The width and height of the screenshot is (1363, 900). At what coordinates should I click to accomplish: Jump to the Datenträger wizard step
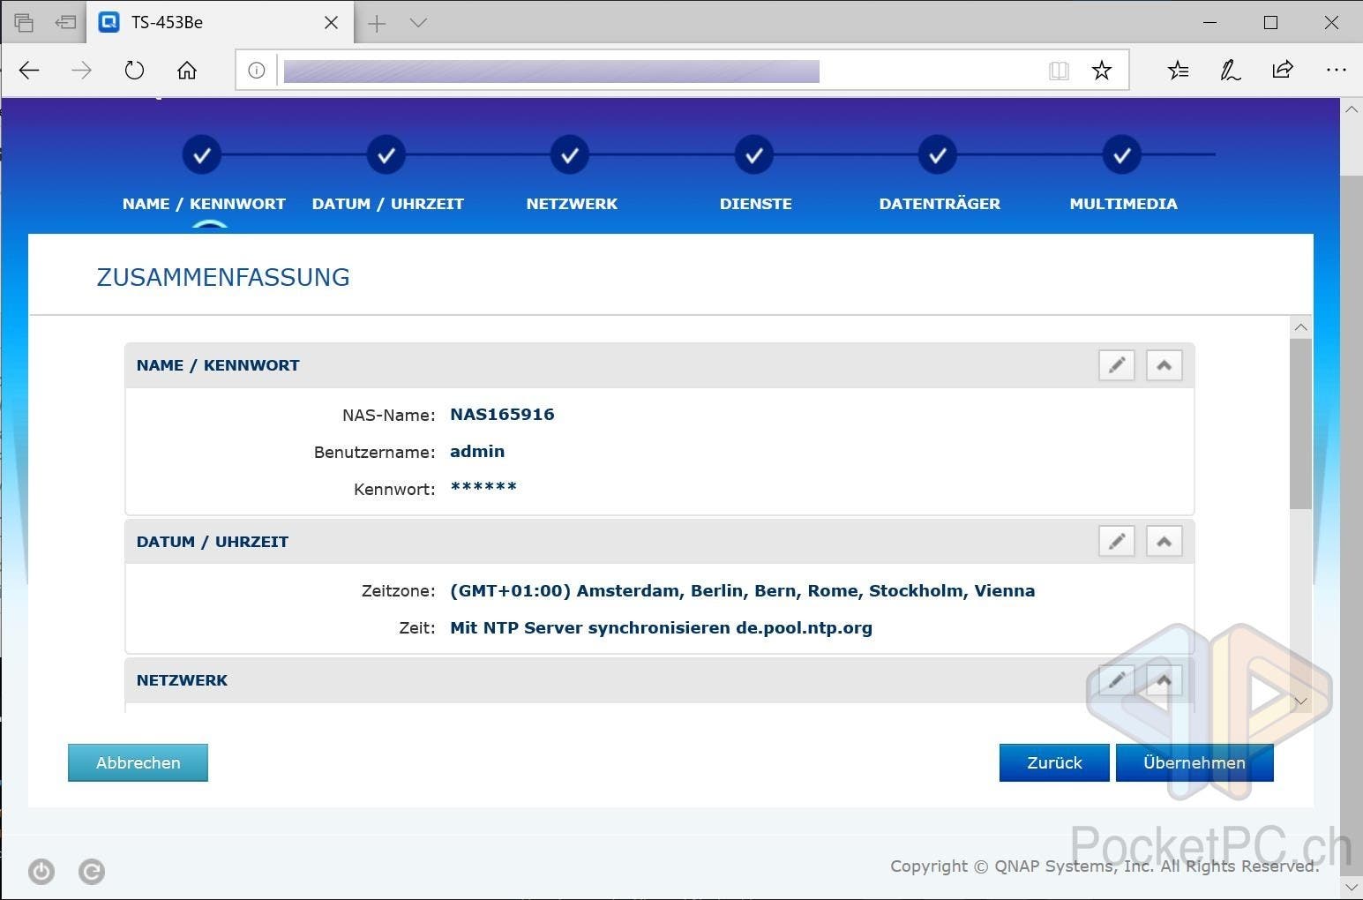pos(938,156)
